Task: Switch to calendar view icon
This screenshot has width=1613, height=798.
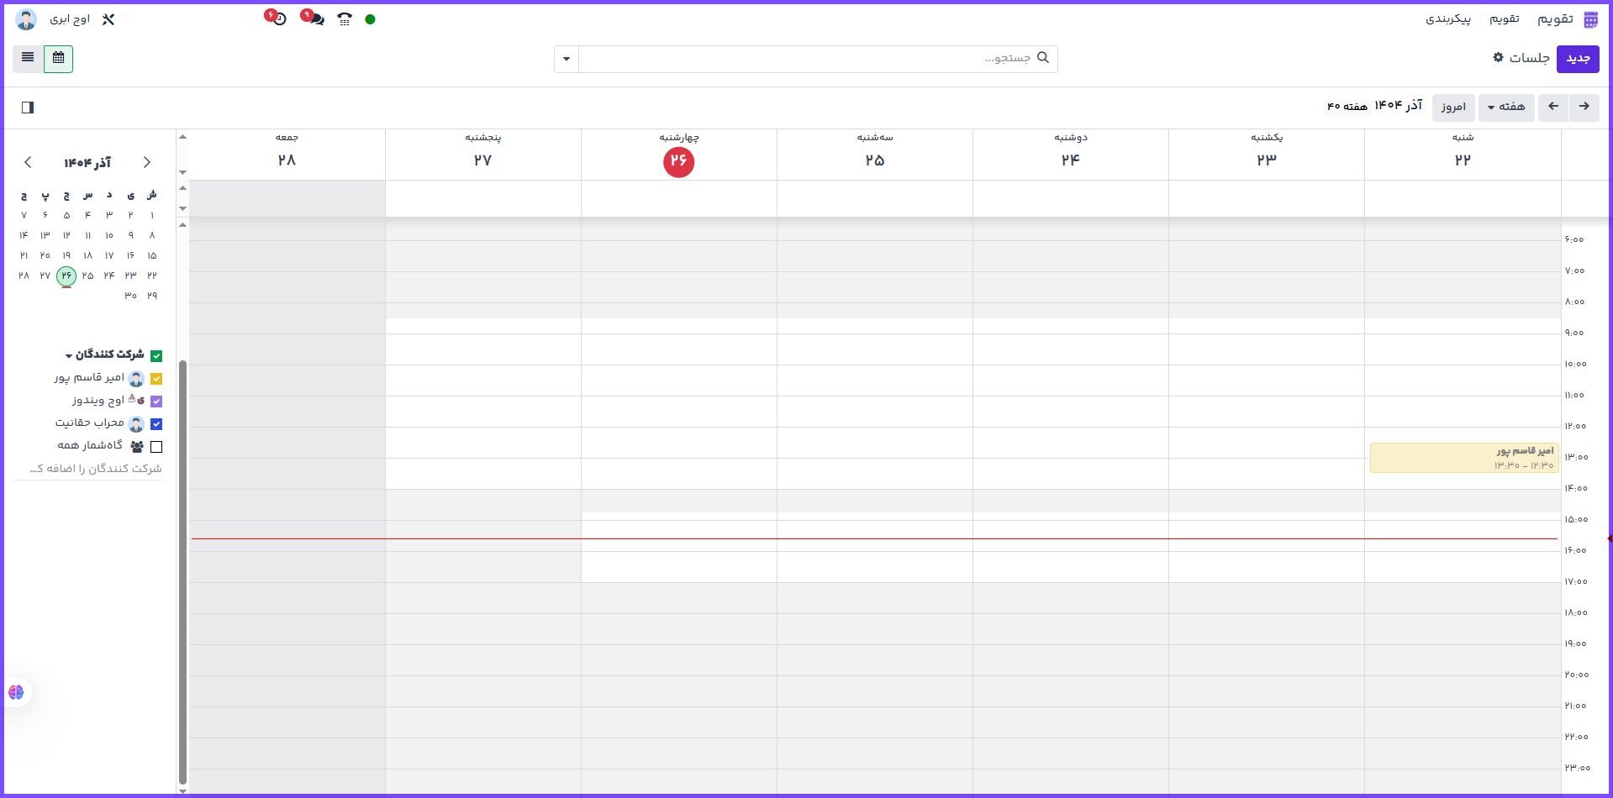Action: [x=58, y=59]
